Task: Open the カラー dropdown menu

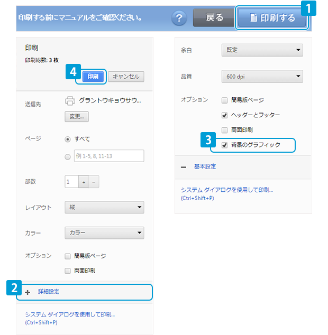Action: [104, 232]
